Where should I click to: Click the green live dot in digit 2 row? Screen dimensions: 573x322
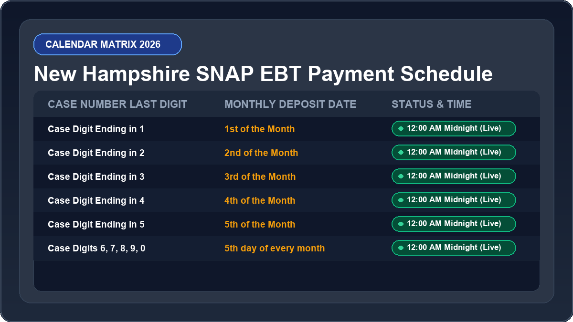[x=401, y=152]
